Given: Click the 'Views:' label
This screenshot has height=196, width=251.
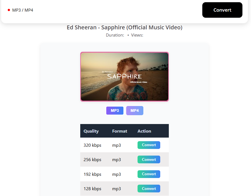Looking at the screenshot, I should [x=137, y=35].
